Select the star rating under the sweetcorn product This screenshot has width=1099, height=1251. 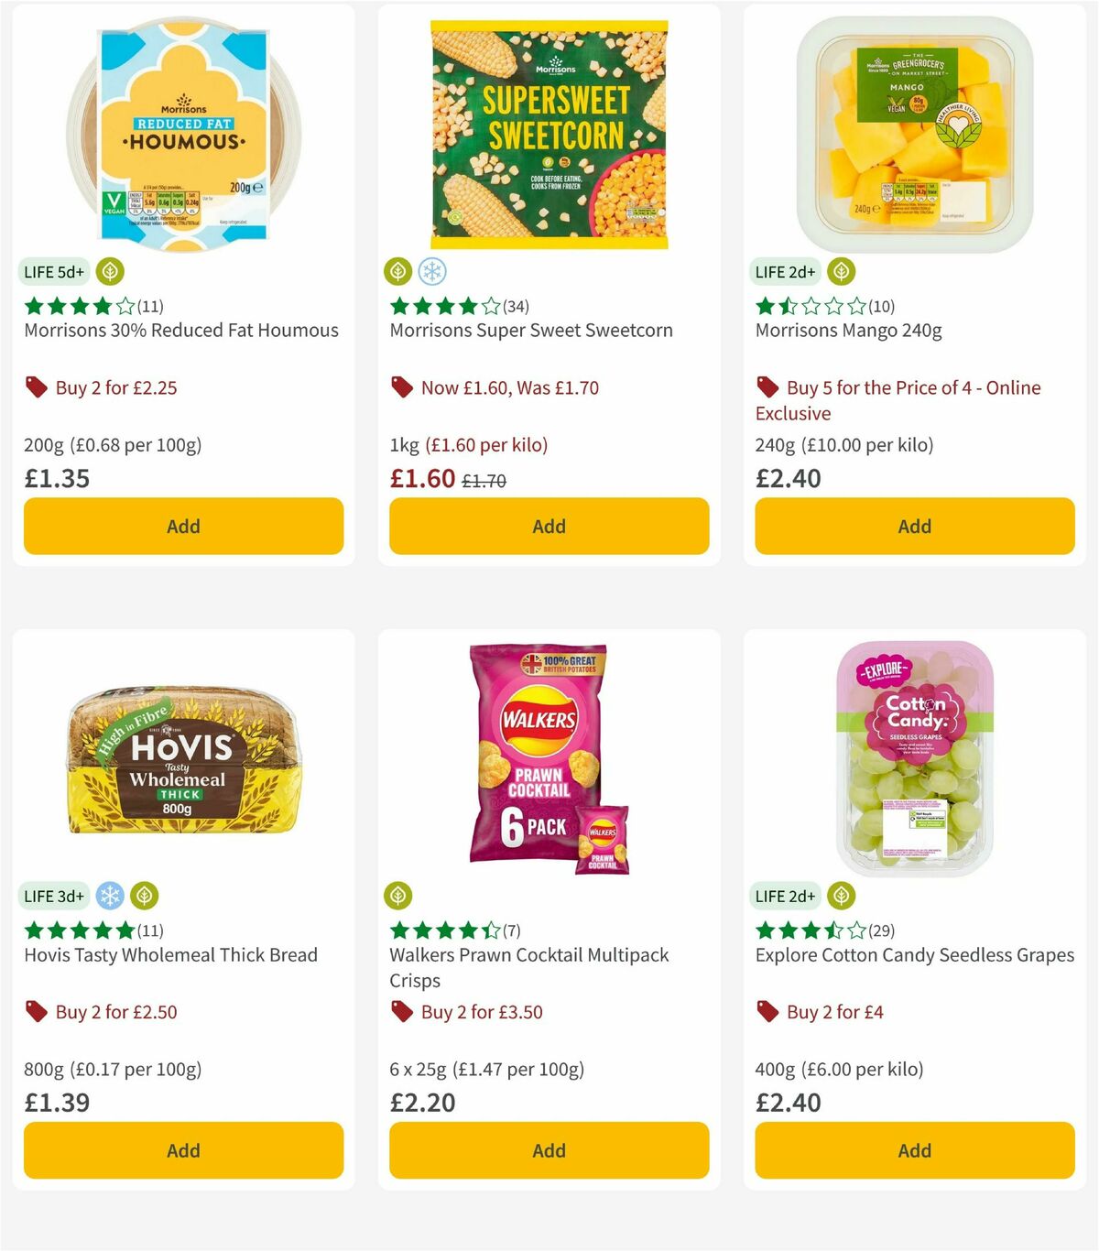point(444,307)
